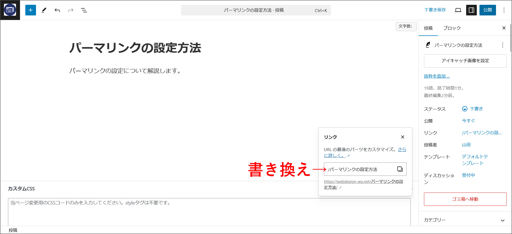
Task: Click アイキャッチ画像を設定 button
Action: click(465, 61)
